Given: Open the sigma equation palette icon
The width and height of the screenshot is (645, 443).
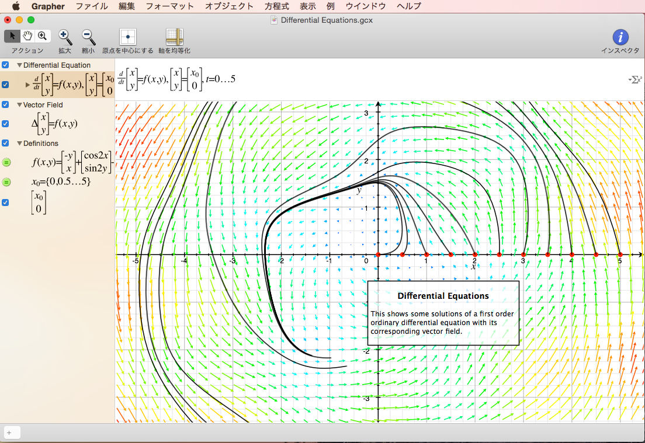Looking at the screenshot, I should pos(634,79).
